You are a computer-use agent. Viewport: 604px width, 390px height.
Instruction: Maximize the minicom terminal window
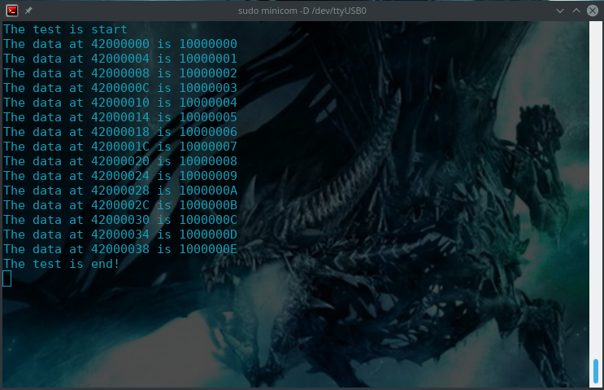[x=575, y=11]
